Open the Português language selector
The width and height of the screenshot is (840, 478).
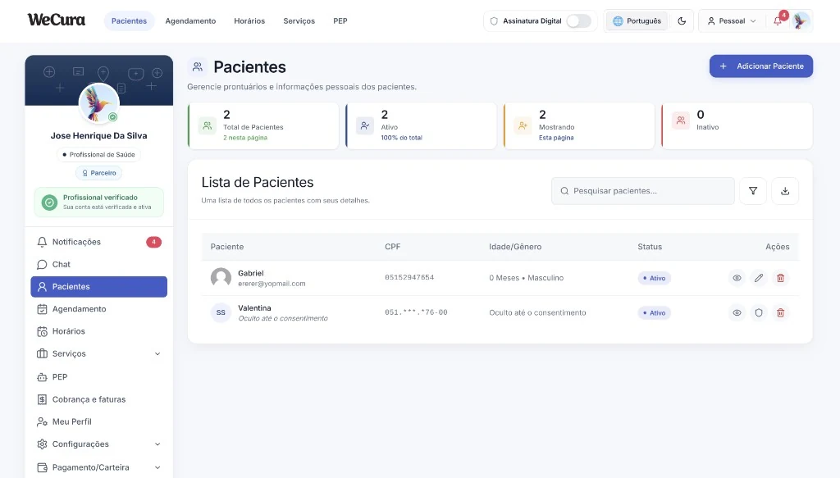pyautogui.click(x=637, y=20)
